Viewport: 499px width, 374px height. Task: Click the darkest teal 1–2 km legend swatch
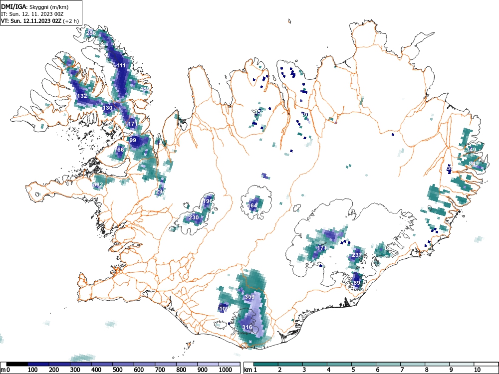point(266,364)
